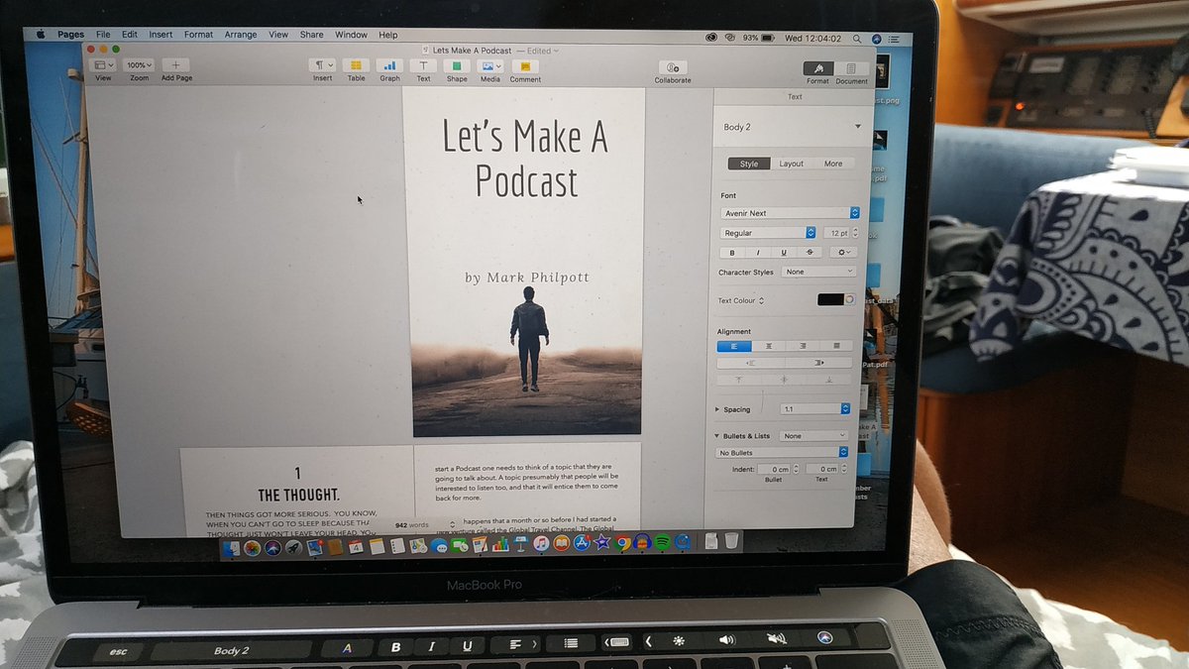
Task: Click the Add Page toolbar button
Action: coord(175,65)
